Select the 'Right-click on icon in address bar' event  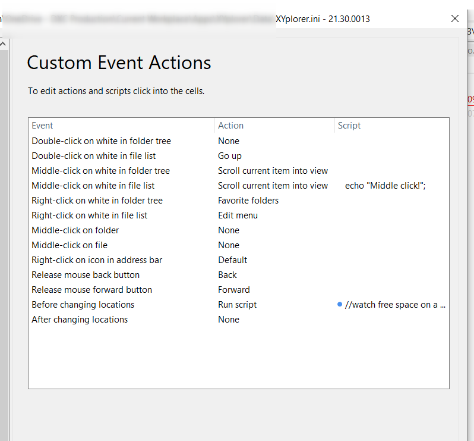pos(97,260)
